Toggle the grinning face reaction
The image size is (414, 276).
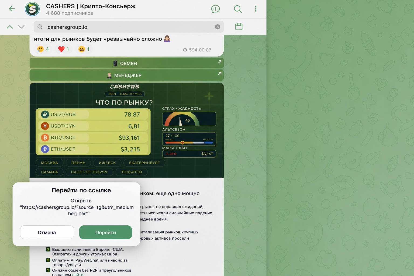pyautogui.click(x=84, y=49)
